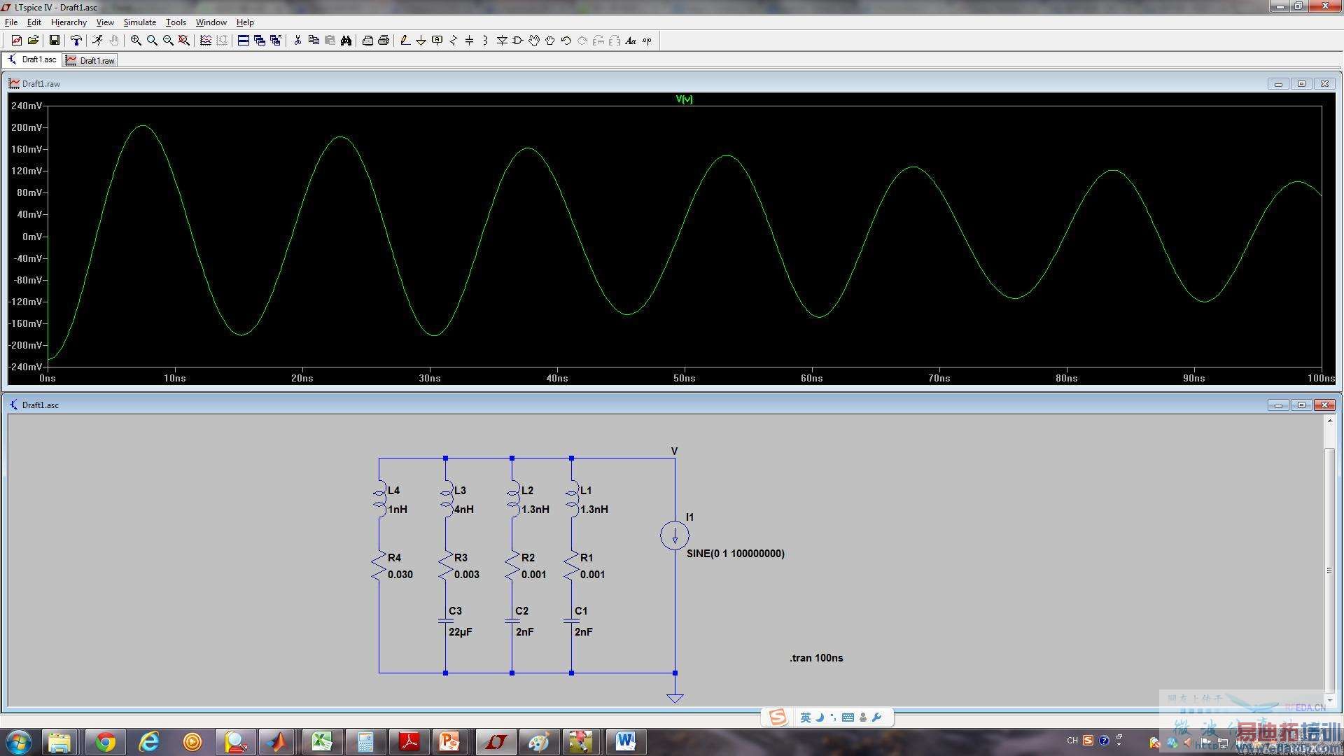Place a Ground symbol tool
Viewport: 1344px width, 756px height.
click(421, 41)
